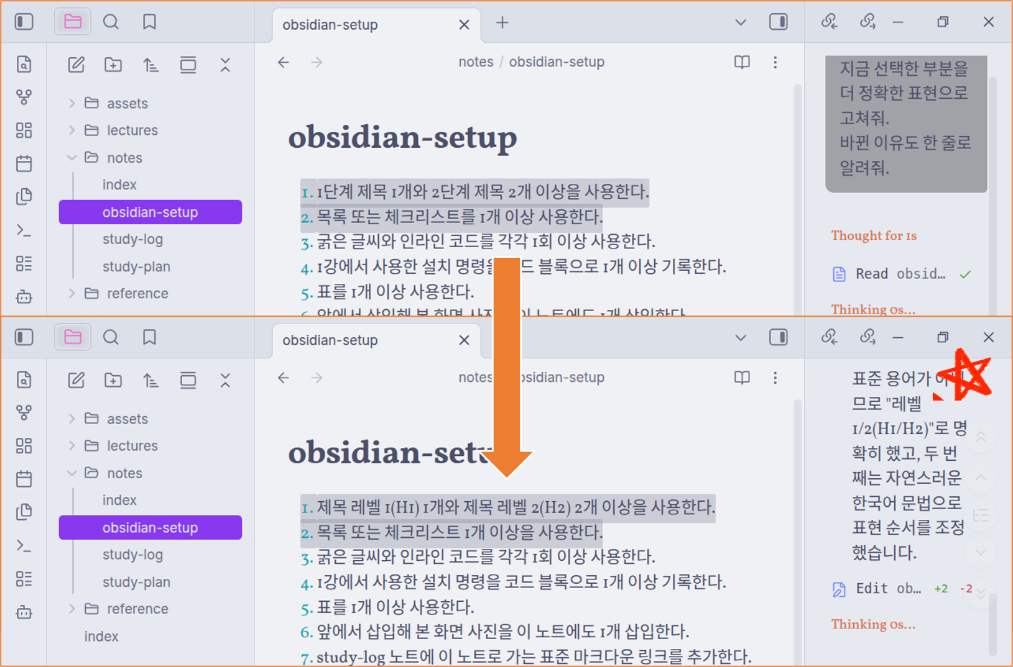
Task: Click the robot ribbon icon in the lower window
Action: click(x=24, y=612)
